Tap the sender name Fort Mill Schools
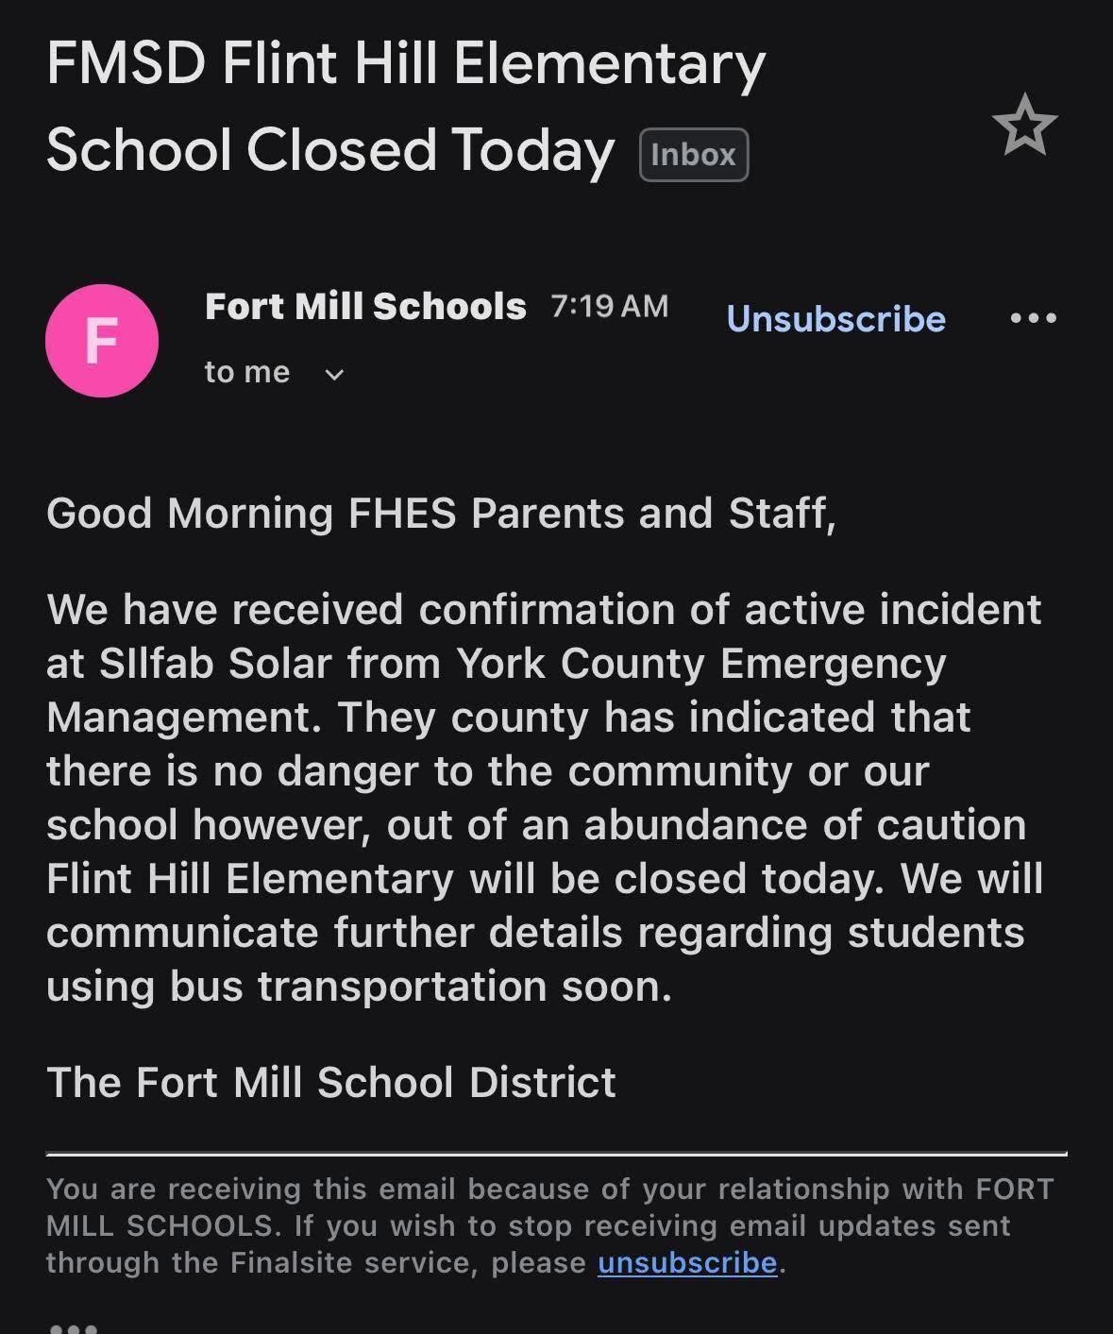This screenshot has height=1334, width=1113. (x=365, y=307)
